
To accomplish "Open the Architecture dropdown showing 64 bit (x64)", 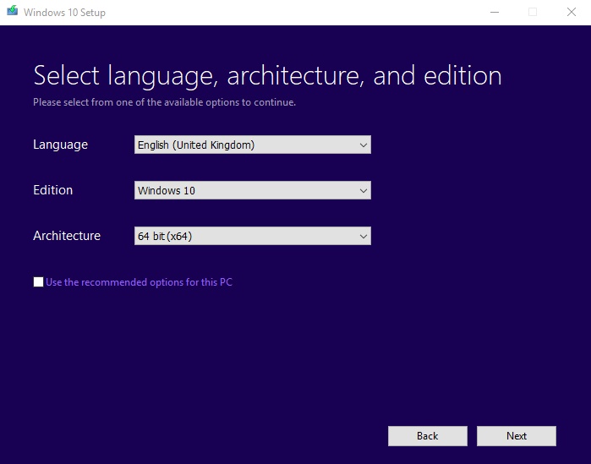I will (x=253, y=236).
